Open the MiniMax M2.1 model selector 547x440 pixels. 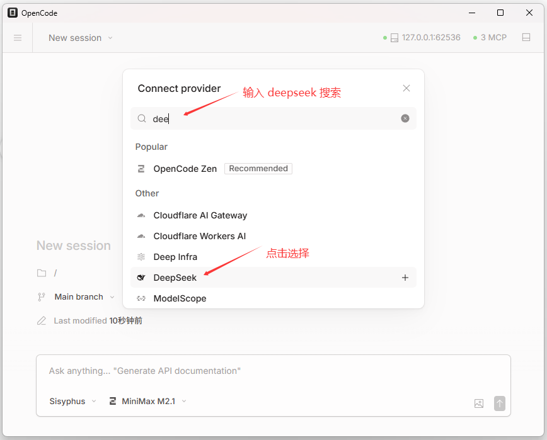coord(148,401)
